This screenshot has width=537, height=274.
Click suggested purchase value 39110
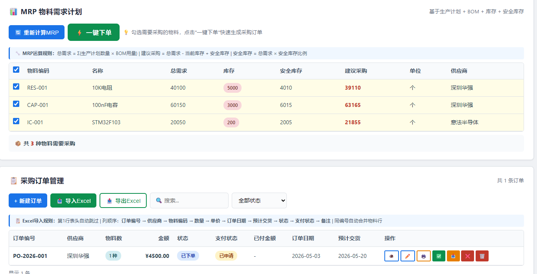pyautogui.click(x=353, y=88)
